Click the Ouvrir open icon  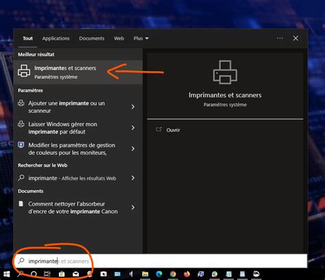[x=158, y=129]
